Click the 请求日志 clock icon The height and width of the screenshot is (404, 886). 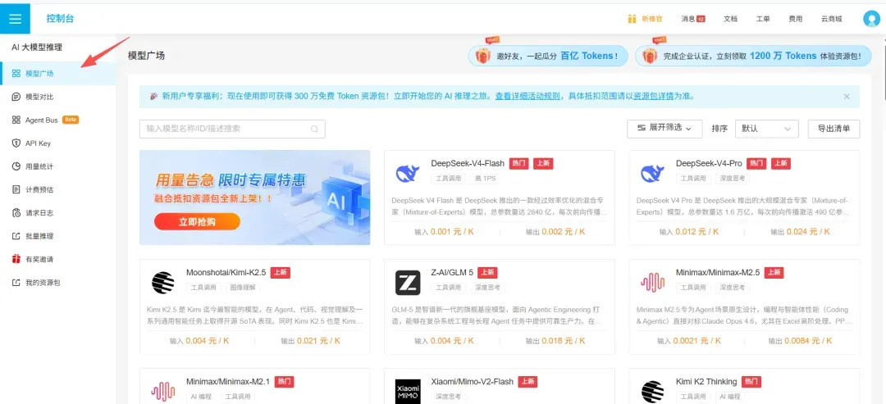click(x=16, y=213)
